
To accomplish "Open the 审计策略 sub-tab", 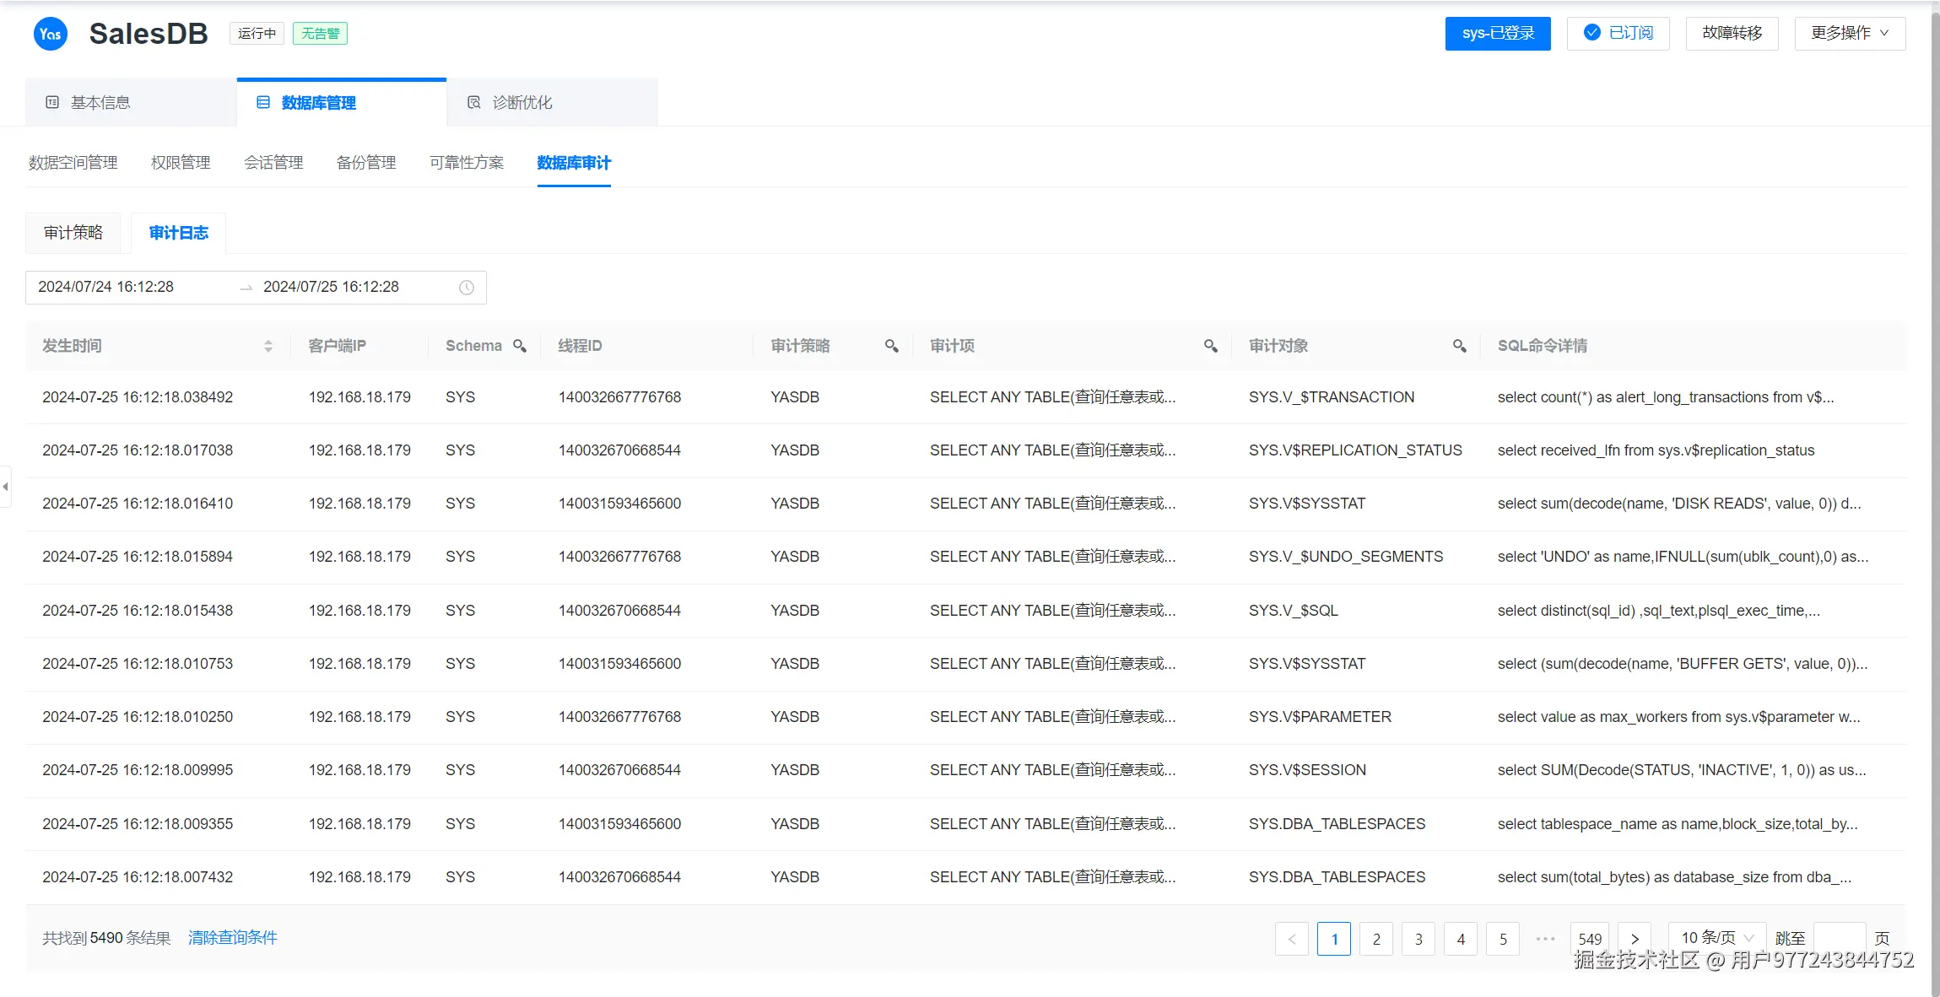I will [x=73, y=233].
